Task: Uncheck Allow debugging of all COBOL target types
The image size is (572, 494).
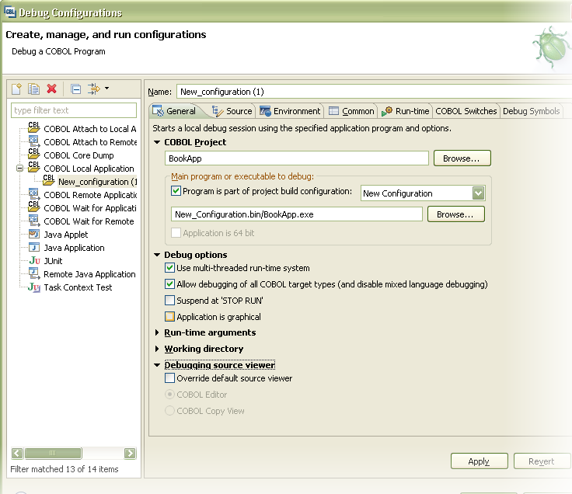Action: pos(169,284)
